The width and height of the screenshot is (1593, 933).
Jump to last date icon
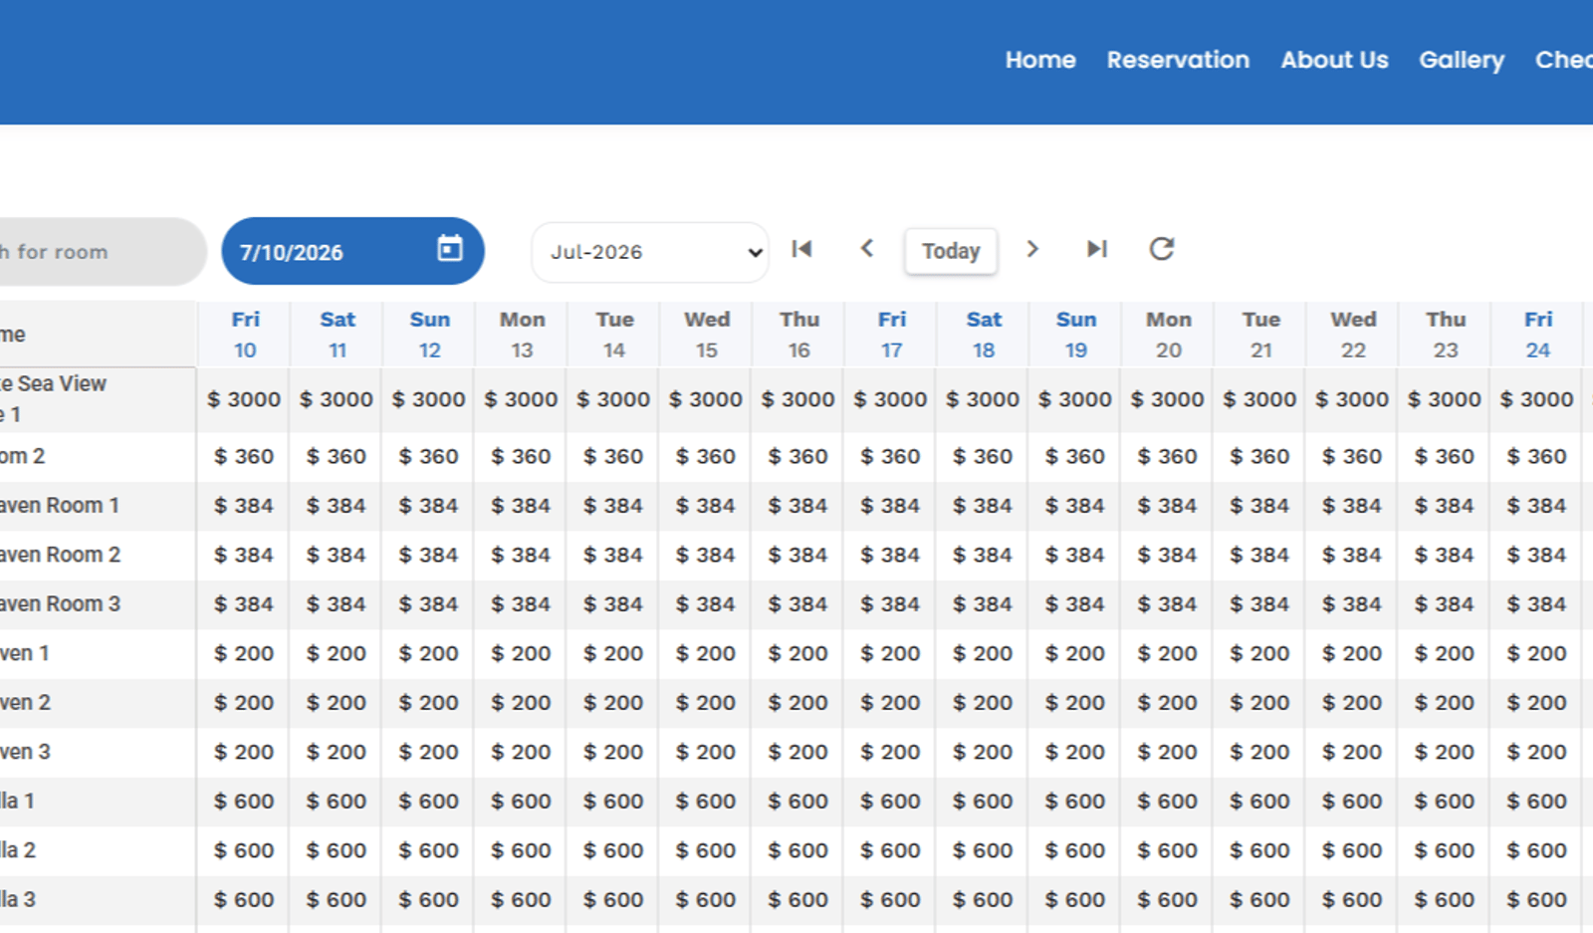(1097, 249)
